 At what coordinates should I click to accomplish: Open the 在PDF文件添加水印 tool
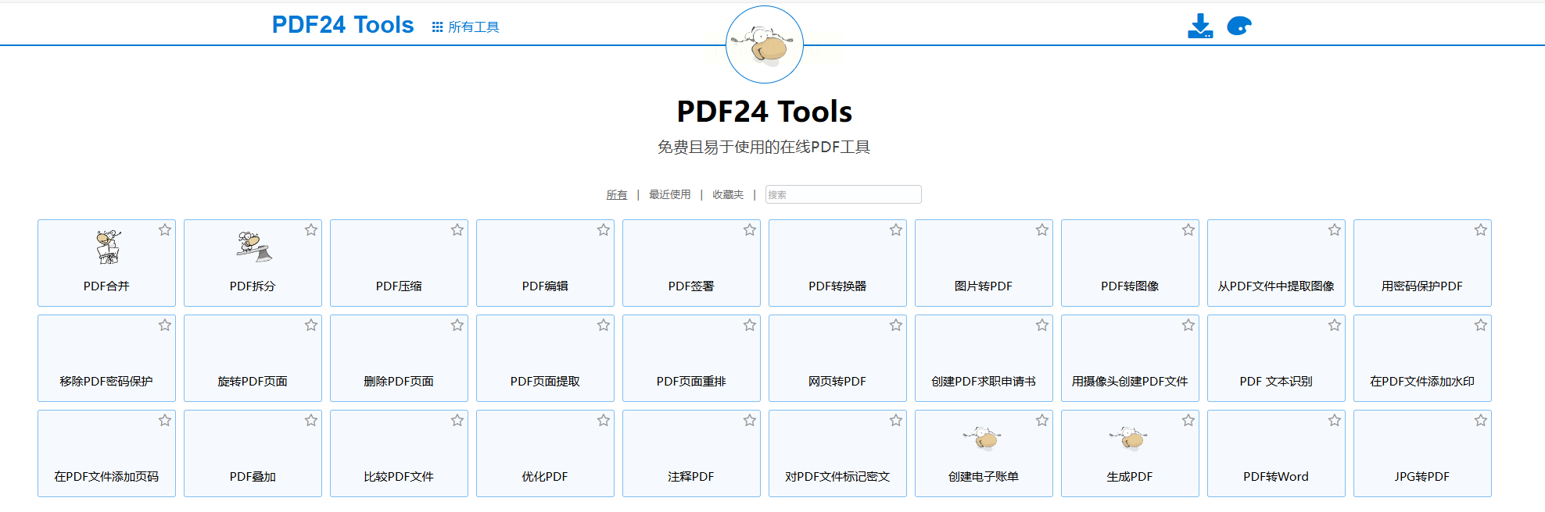coord(1422,358)
